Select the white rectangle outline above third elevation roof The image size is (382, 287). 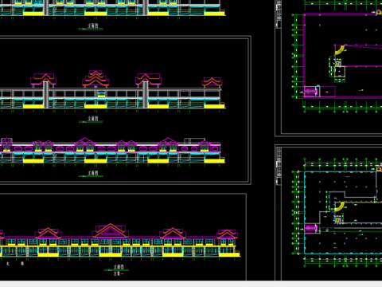point(195,141)
